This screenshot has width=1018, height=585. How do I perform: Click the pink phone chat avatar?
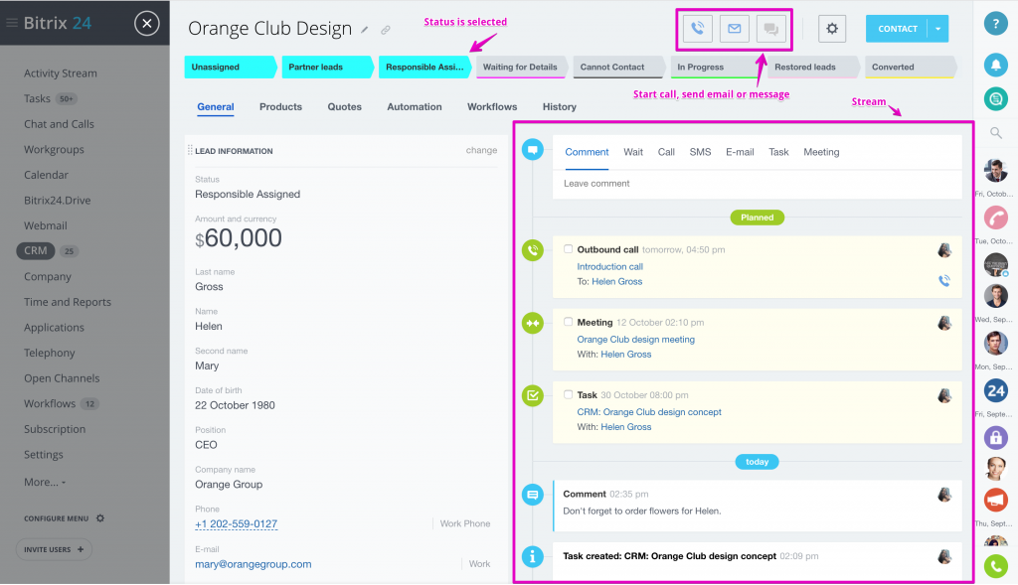(995, 218)
